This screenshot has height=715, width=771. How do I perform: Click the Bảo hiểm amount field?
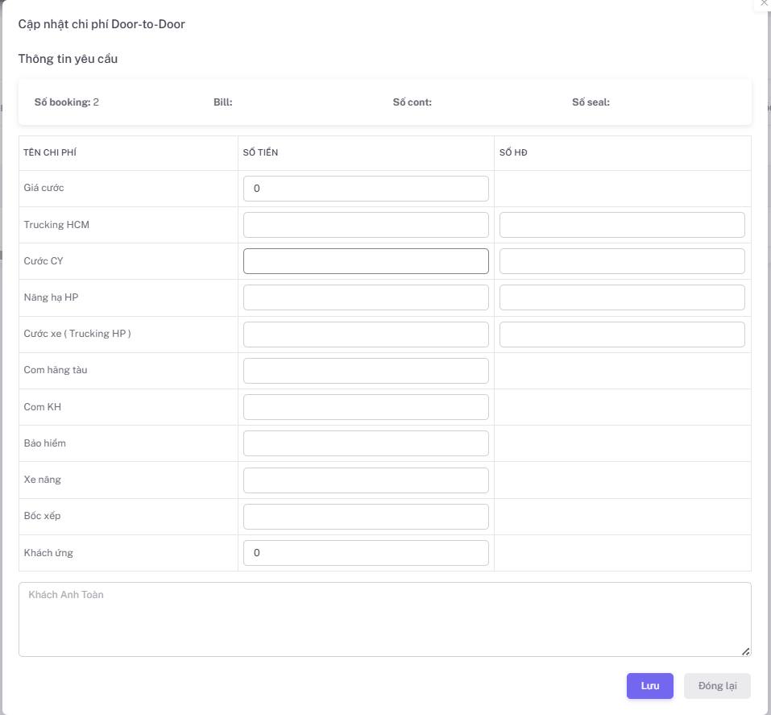[366, 443]
